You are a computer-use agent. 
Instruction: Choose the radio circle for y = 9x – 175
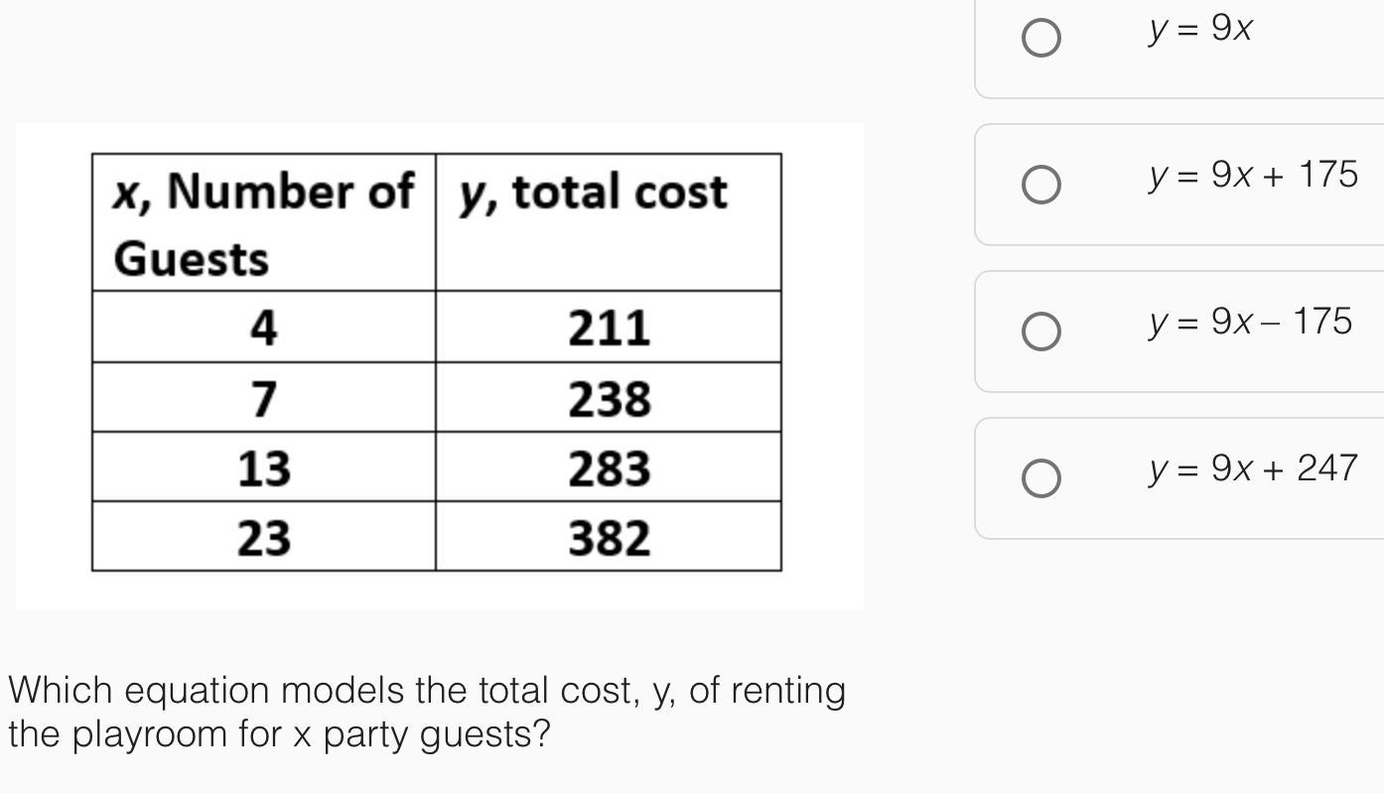(x=1040, y=331)
